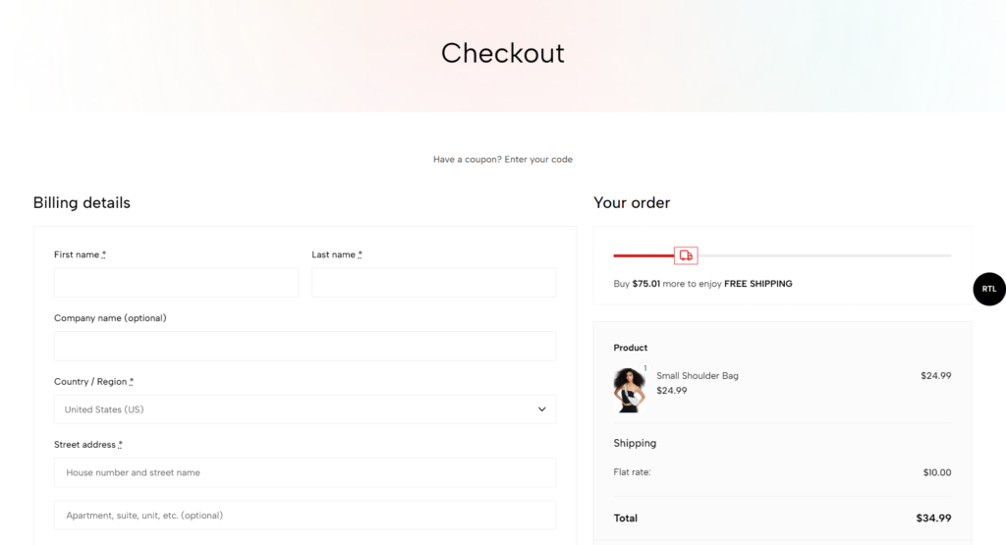This screenshot has width=1006, height=545.
Task: Open the Country / Region dropdown
Action: (x=305, y=409)
